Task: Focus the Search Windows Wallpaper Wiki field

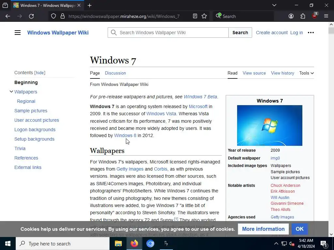Action: [168, 33]
